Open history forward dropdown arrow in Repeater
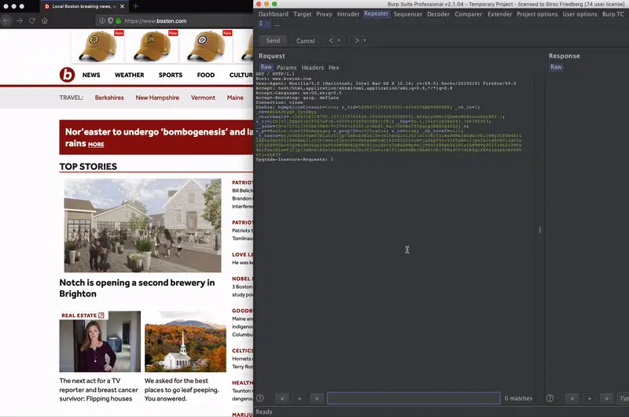 [x=365, y=41]
